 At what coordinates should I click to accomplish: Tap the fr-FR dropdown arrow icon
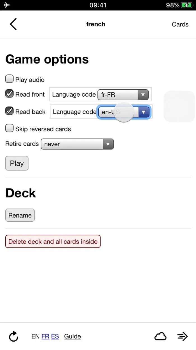point(143,95)
